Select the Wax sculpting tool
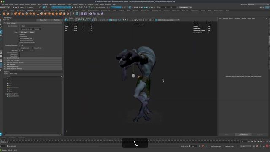The height and width of the screenshot is (152, 270). coord(42,14)
